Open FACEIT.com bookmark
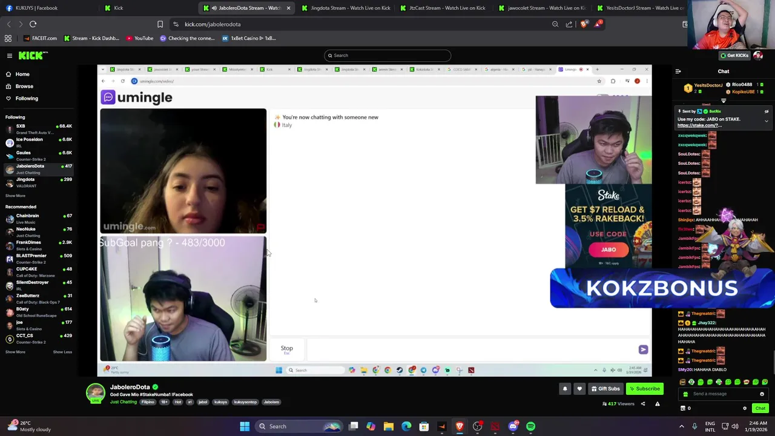 tap(40, 38)
